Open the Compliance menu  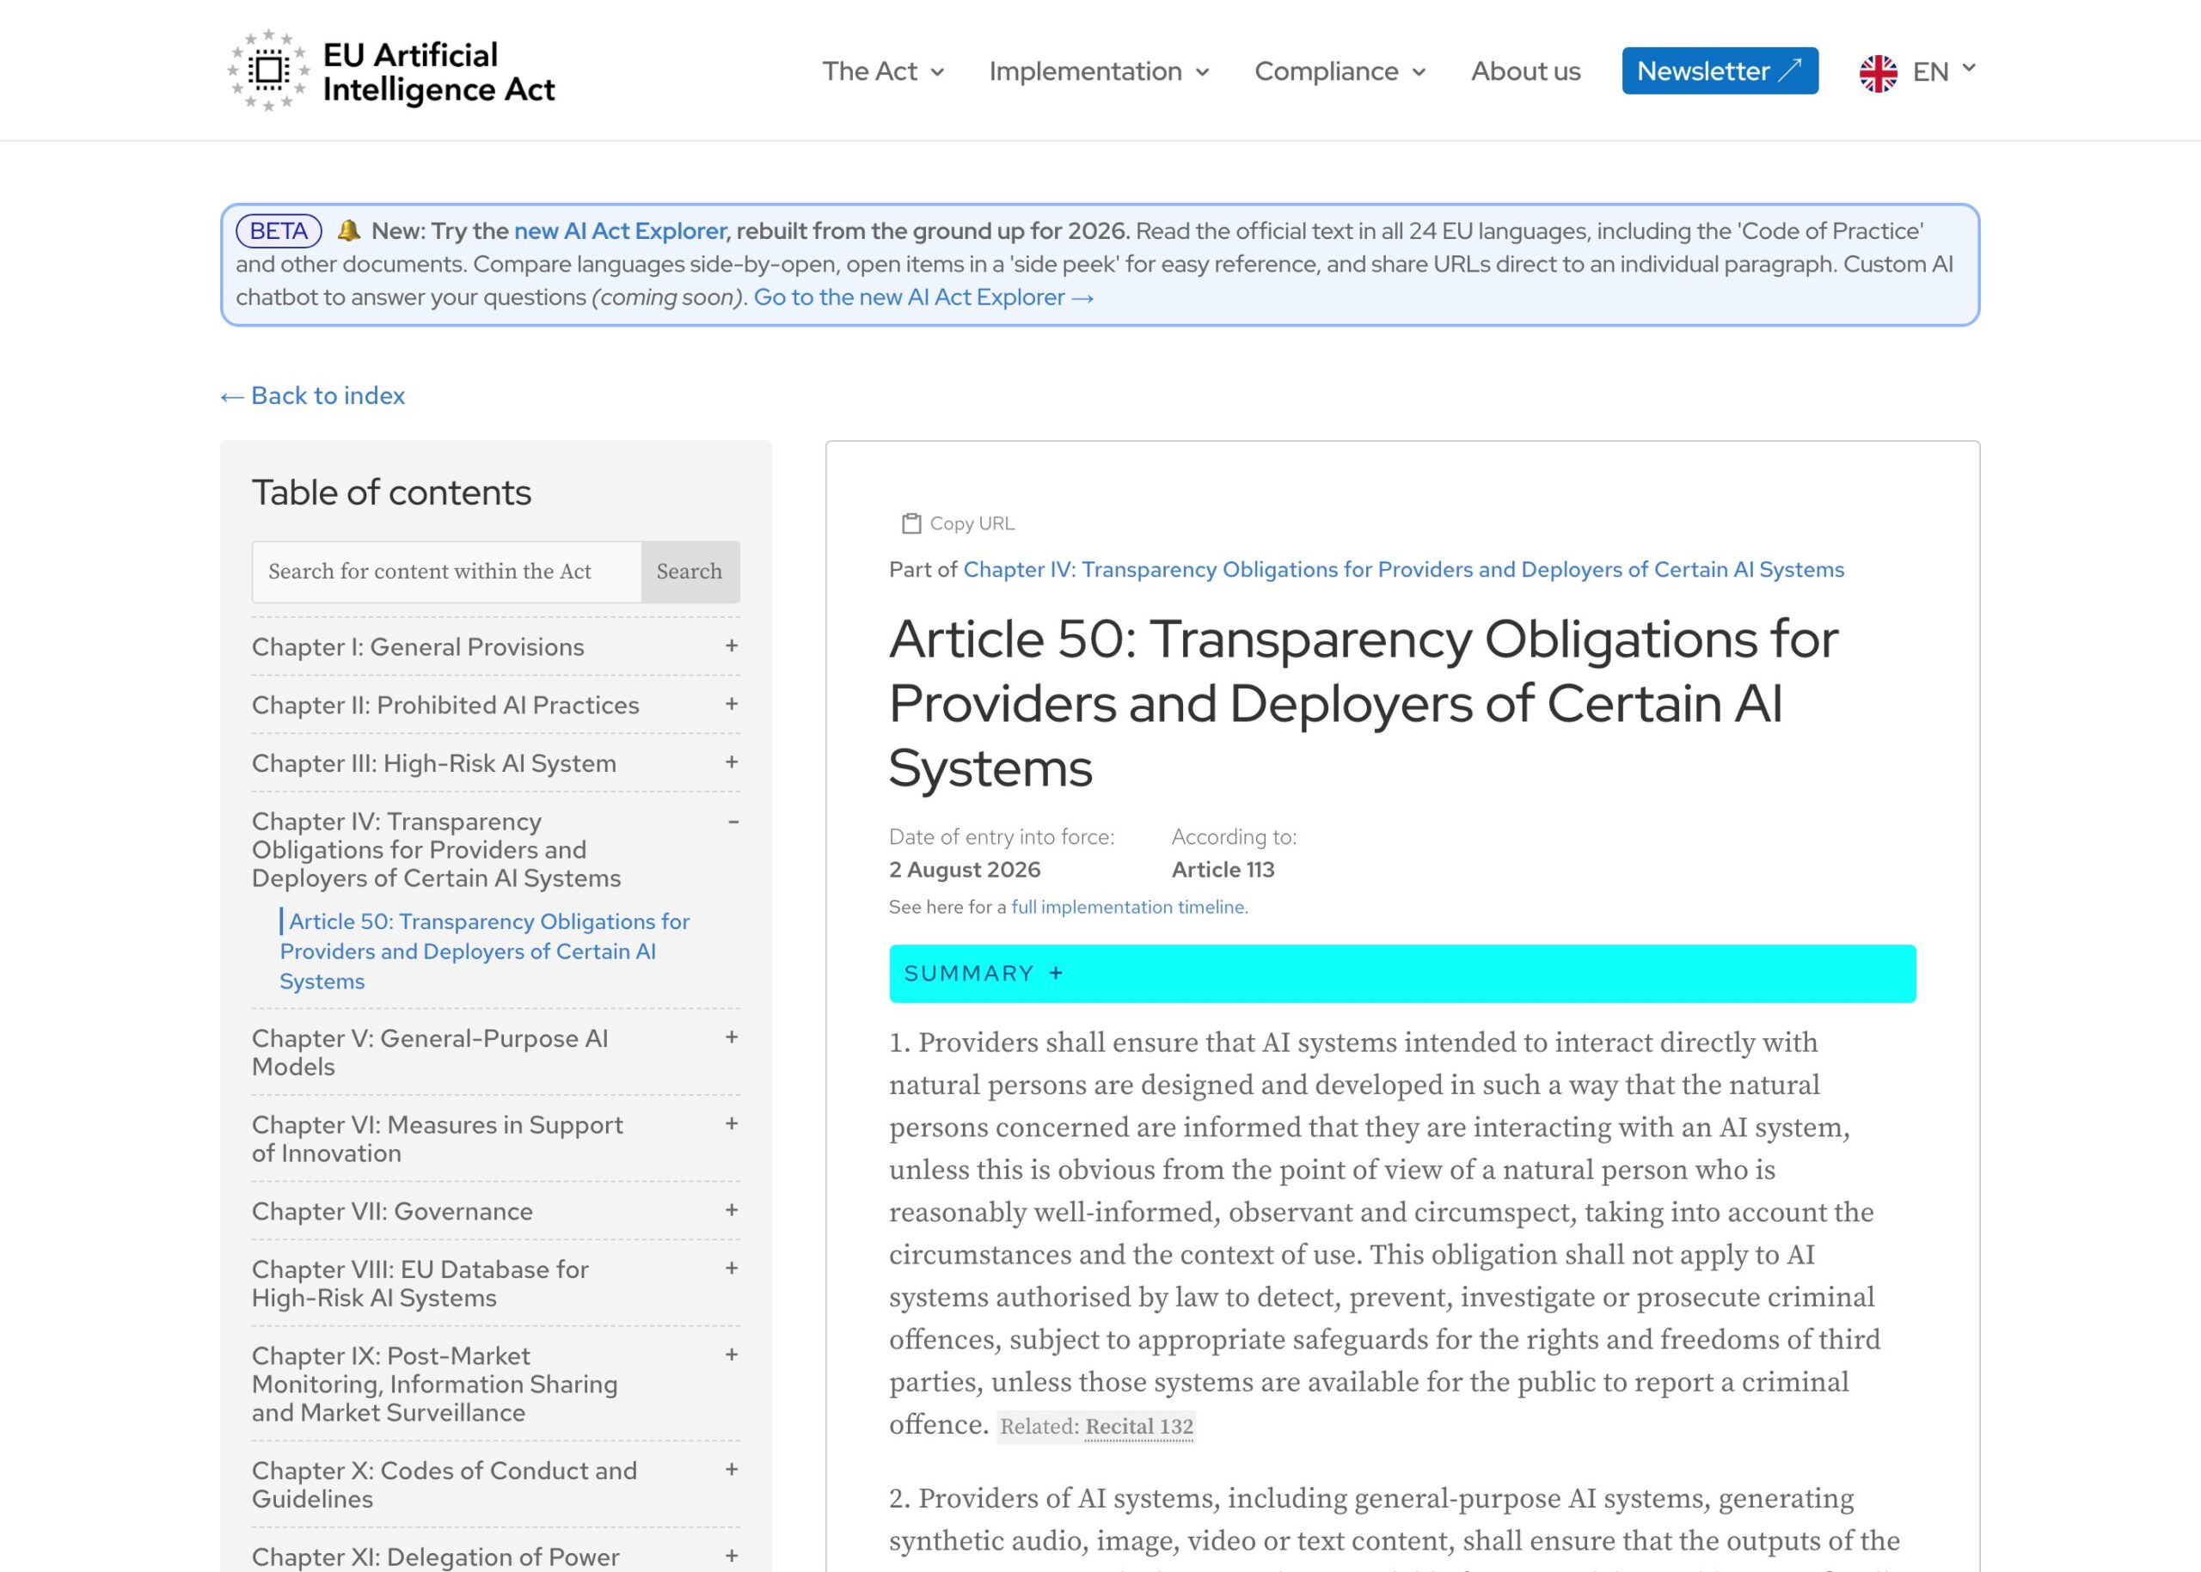coord(1340,71)
